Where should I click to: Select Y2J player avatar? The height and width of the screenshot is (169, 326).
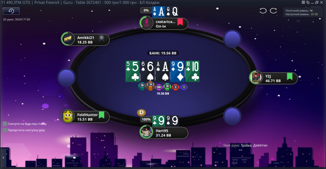pyautogui.click(x=256, y=77)
